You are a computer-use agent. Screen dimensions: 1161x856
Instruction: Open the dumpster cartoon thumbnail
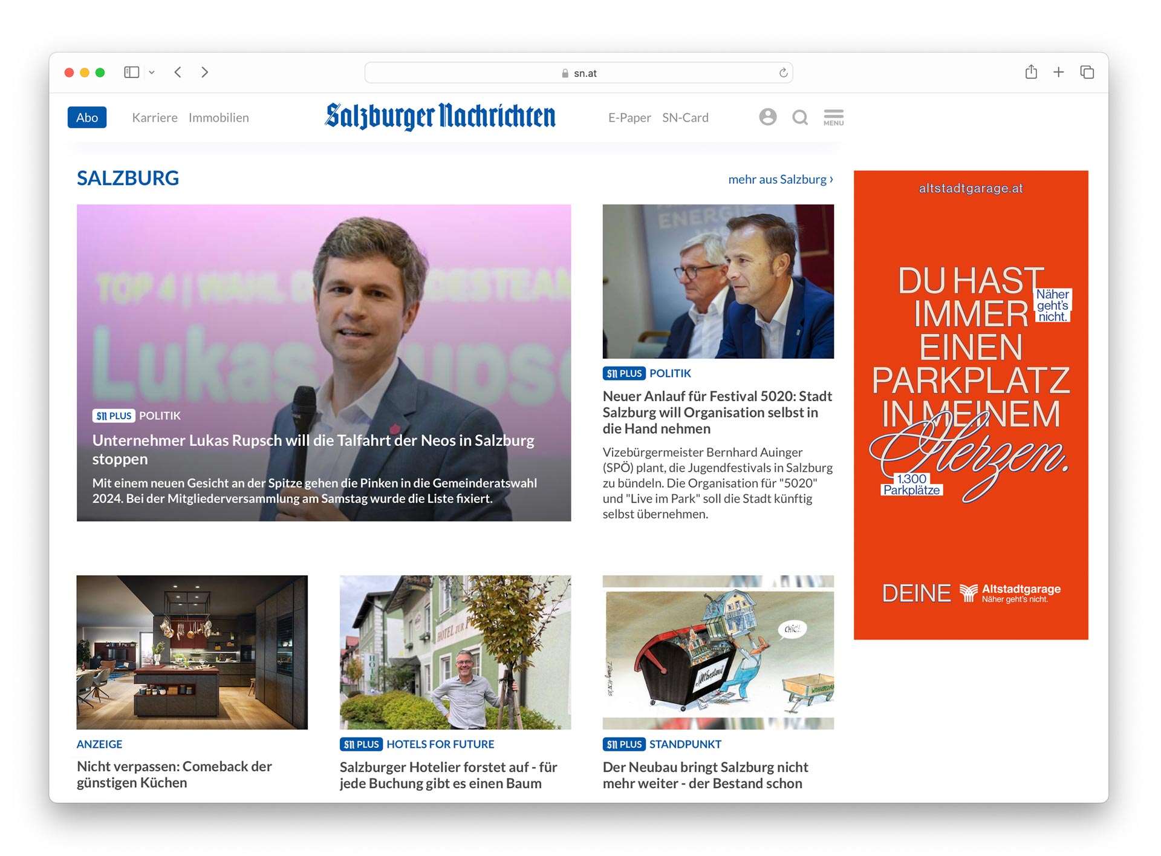[718, 652]
